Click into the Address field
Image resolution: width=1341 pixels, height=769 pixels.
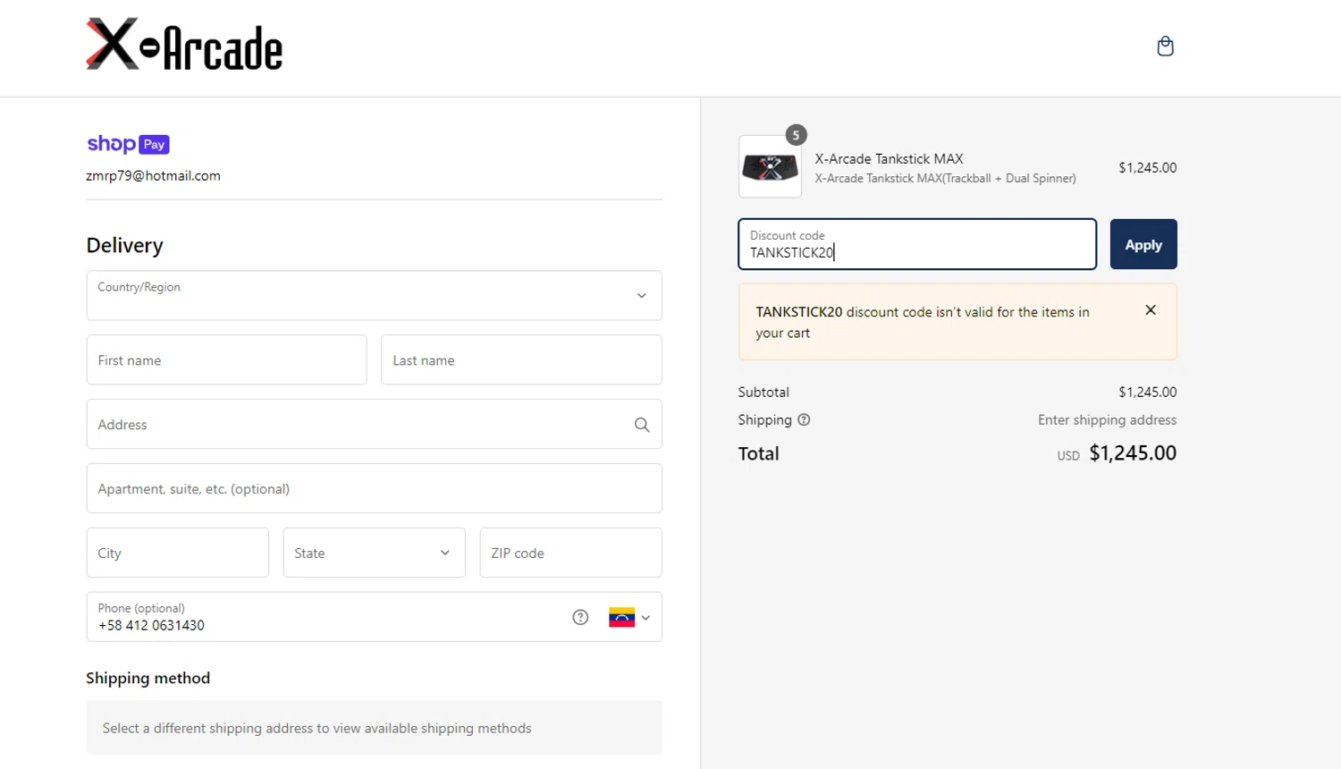[x=358, y=425]
